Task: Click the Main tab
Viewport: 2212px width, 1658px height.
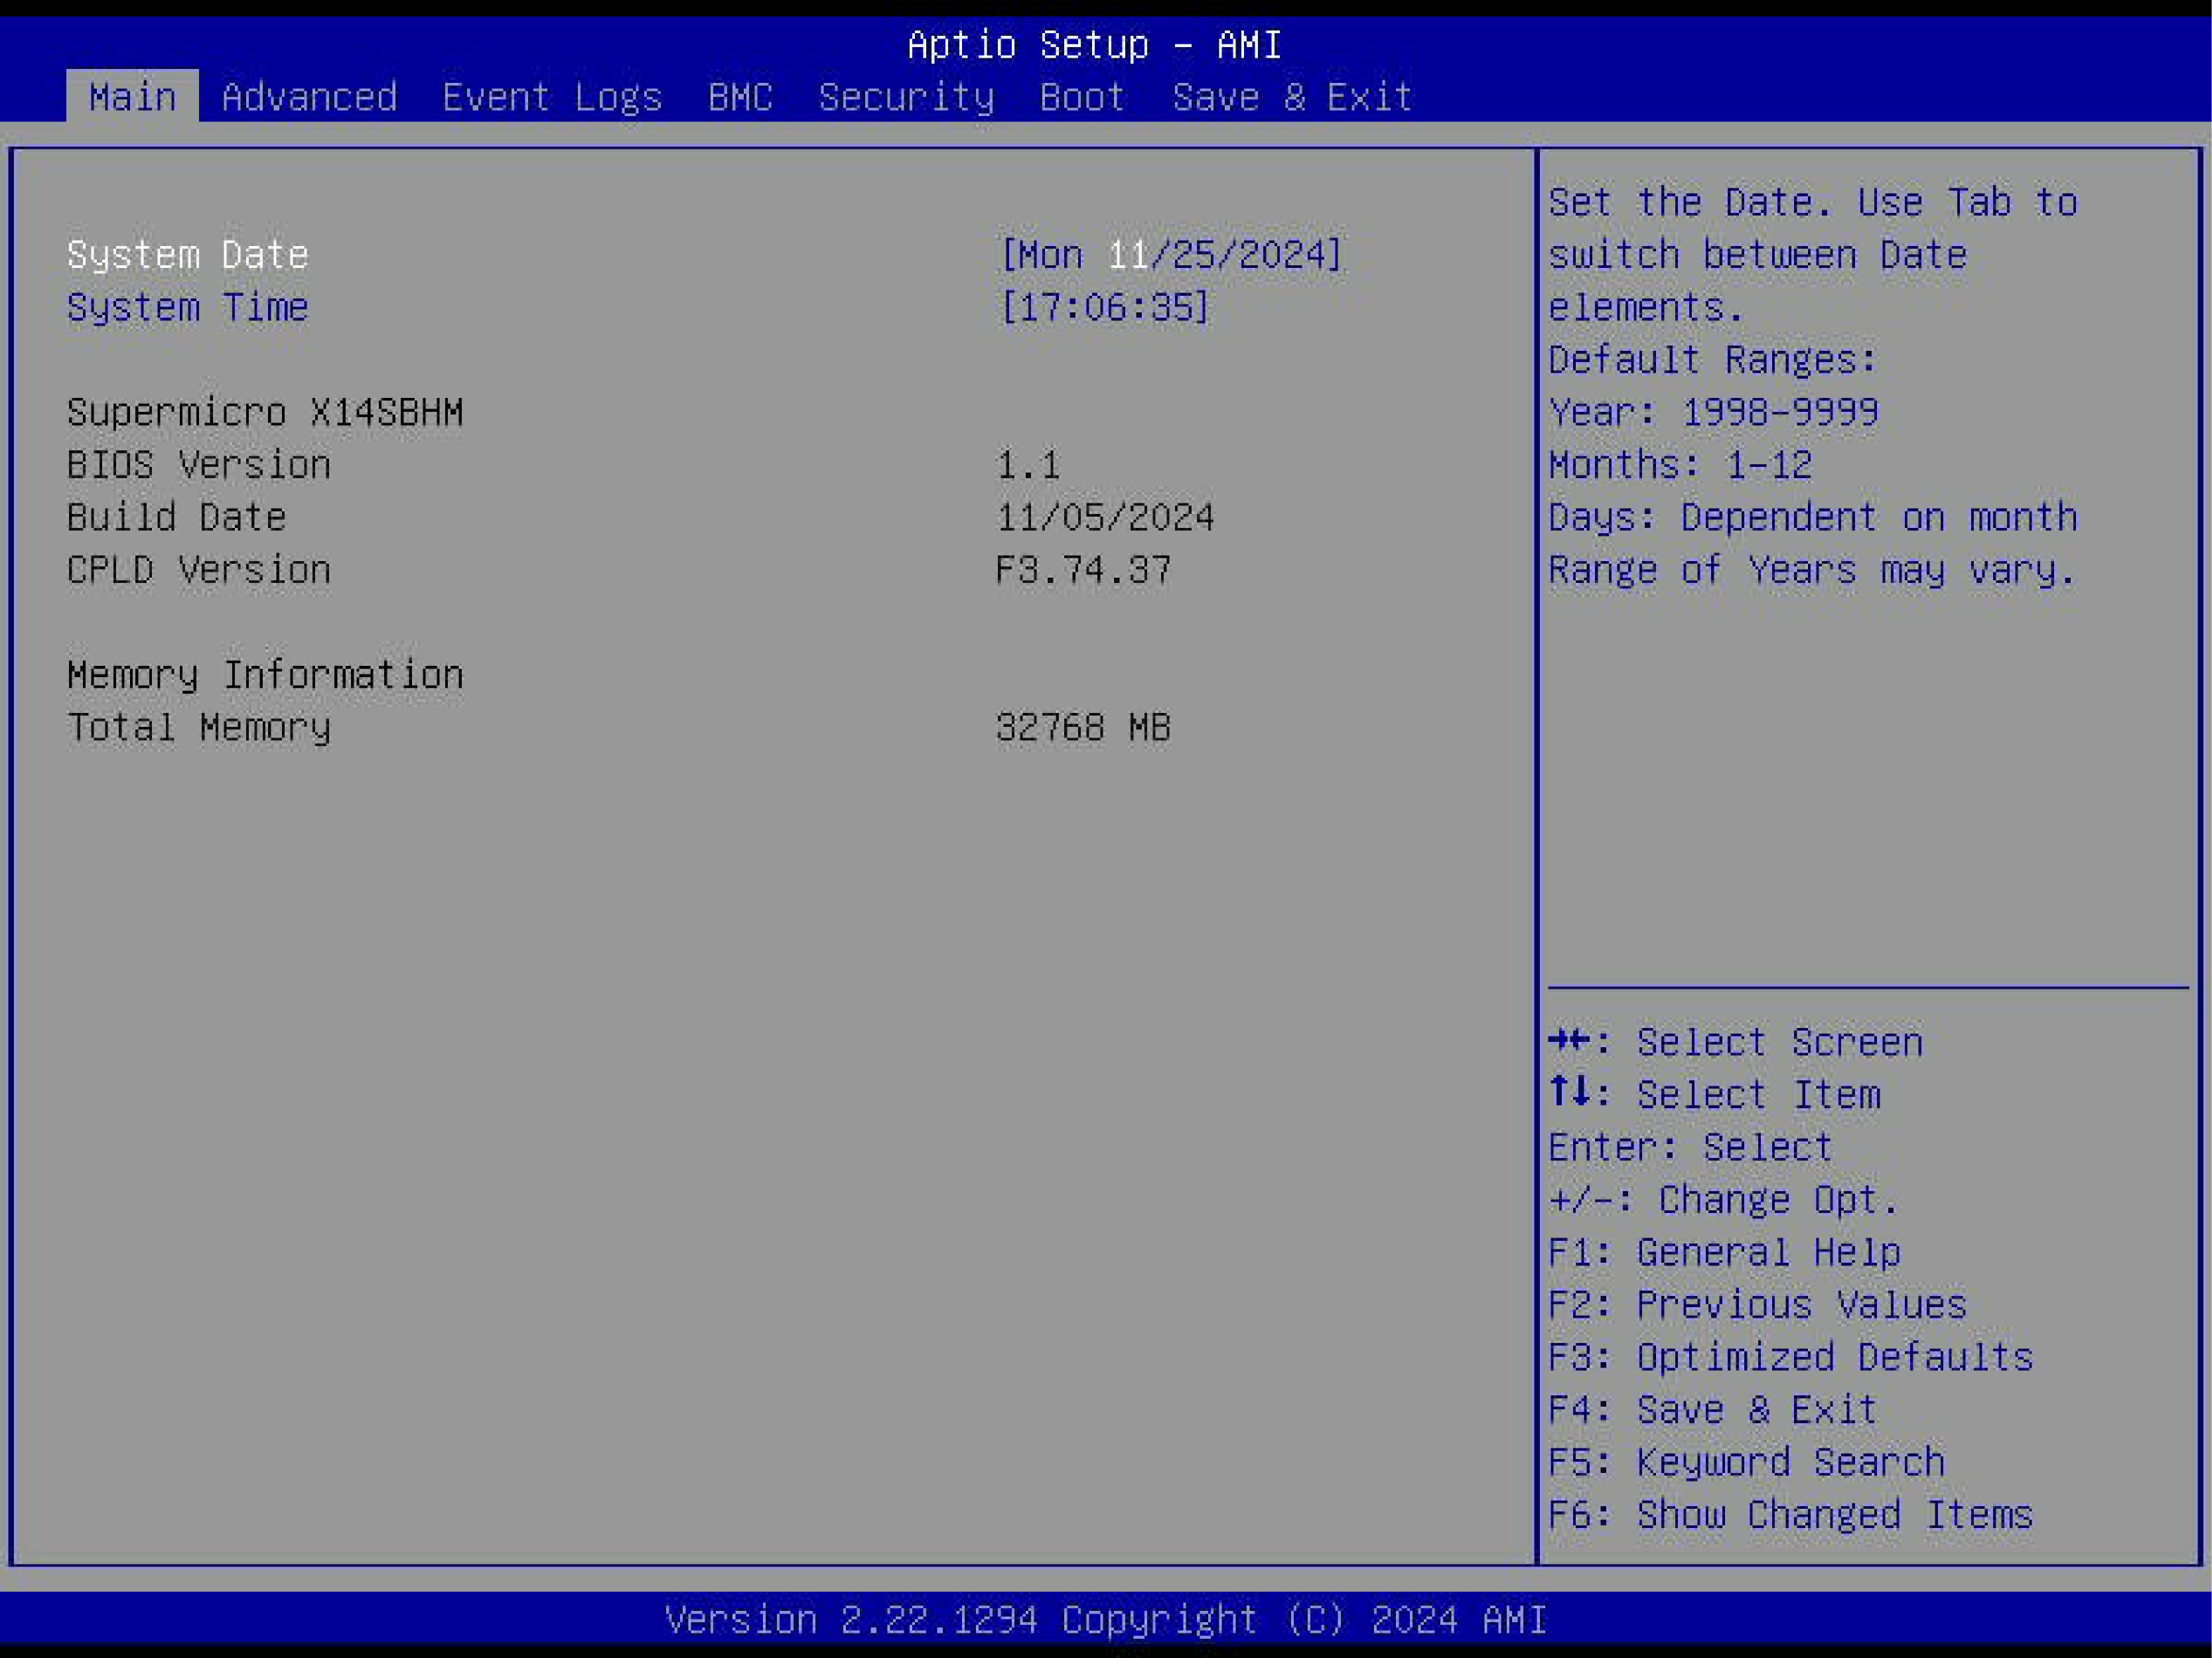Action: (132, 97)
